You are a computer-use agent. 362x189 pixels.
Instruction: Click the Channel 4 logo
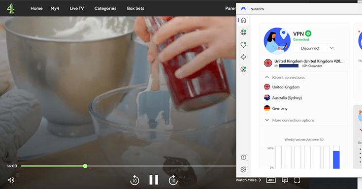[10, 8]
